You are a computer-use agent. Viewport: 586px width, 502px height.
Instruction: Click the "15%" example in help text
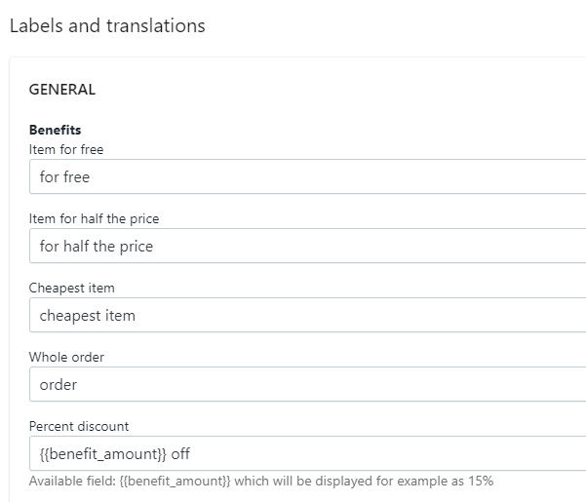[x=481, y=482]
